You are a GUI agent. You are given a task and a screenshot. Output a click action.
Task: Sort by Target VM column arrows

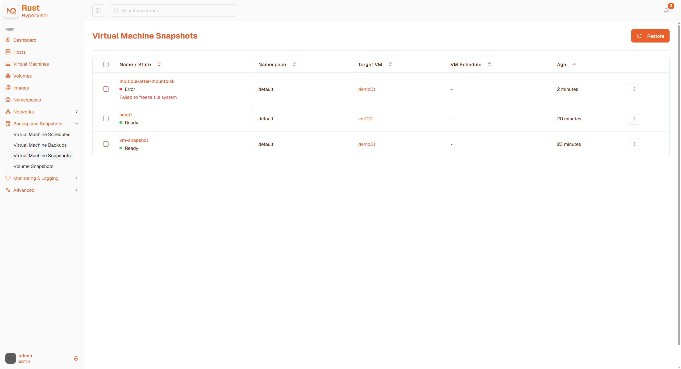coord(390,64)
